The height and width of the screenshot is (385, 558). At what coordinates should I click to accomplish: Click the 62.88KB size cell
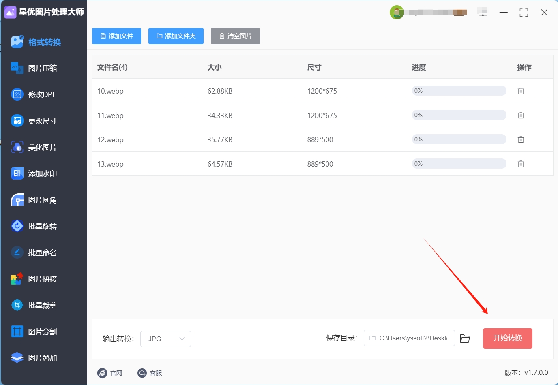pos(220,91)
